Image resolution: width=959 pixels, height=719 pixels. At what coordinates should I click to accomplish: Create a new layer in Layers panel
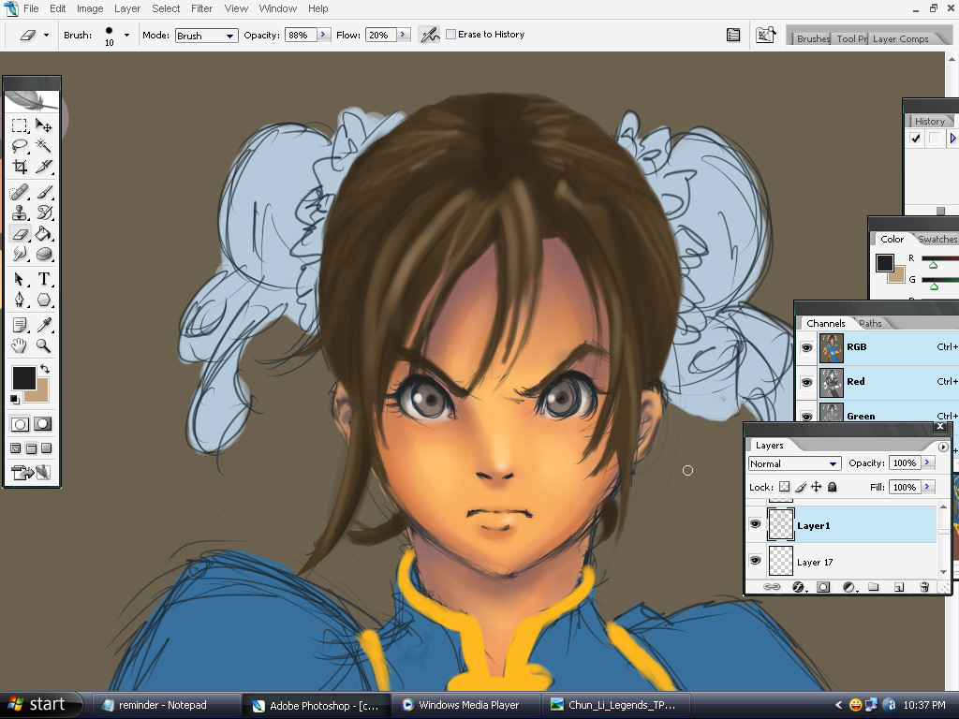click(x=898, y=588)
